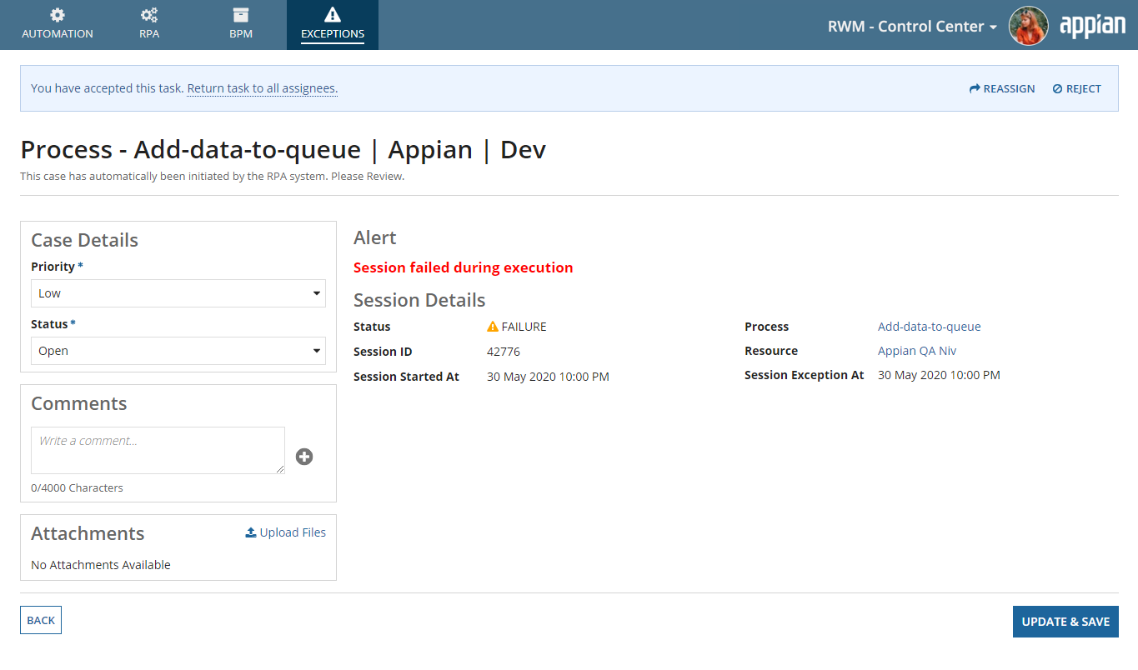The height and width of the screenshot is (670, 1138).
Task: Focus the Write a comment text box
Action: coord(158,451)
